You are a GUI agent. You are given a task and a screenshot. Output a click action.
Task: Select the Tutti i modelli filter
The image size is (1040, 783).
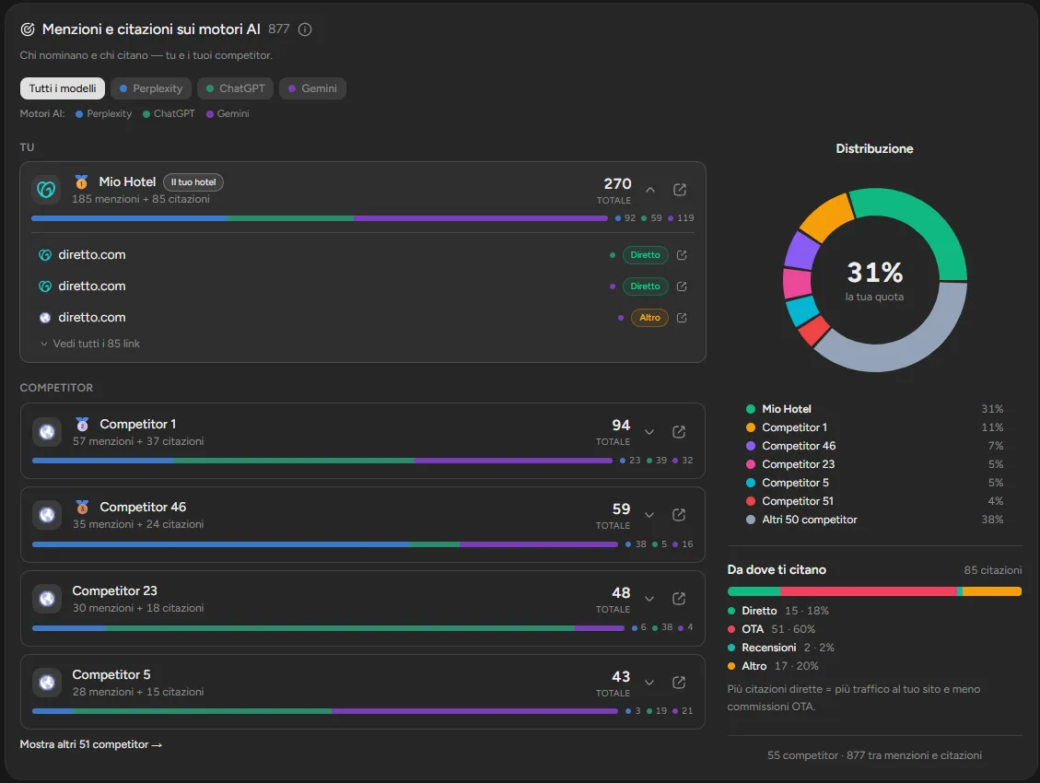click(63, 88)
